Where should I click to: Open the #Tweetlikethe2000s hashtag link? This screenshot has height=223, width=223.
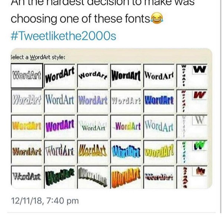[64, 36]
